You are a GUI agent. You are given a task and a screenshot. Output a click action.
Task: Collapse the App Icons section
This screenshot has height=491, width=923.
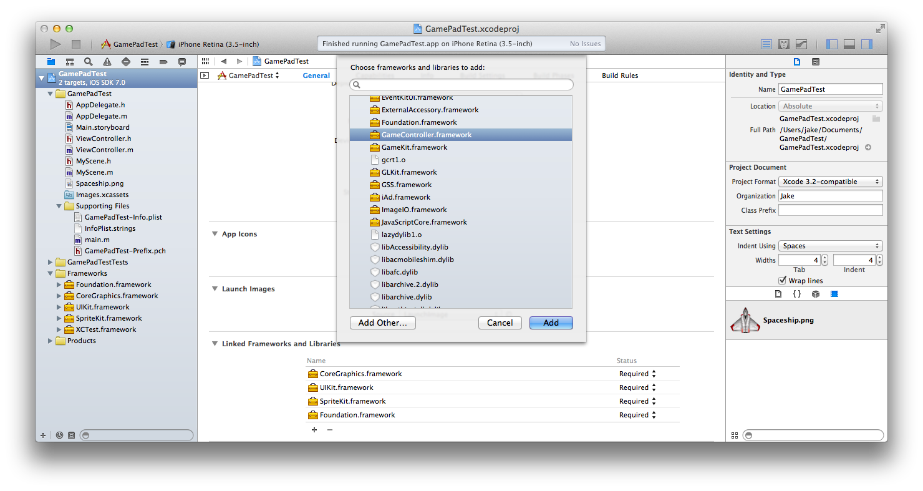215,234
